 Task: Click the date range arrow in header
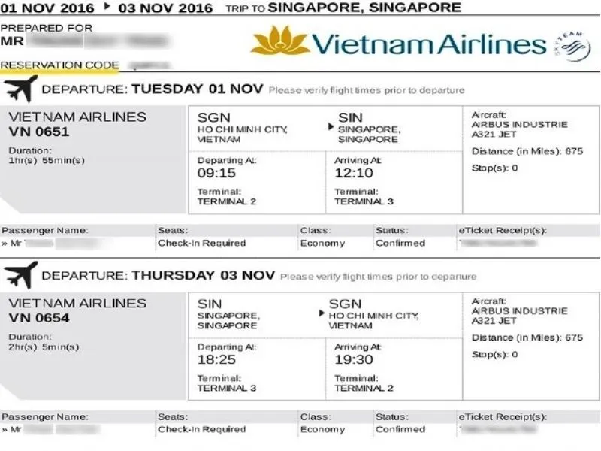107,7
